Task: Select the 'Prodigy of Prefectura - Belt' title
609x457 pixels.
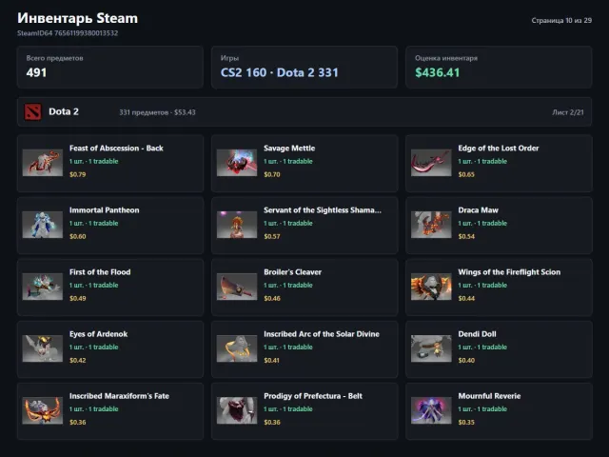Action: tap(313, 396)
